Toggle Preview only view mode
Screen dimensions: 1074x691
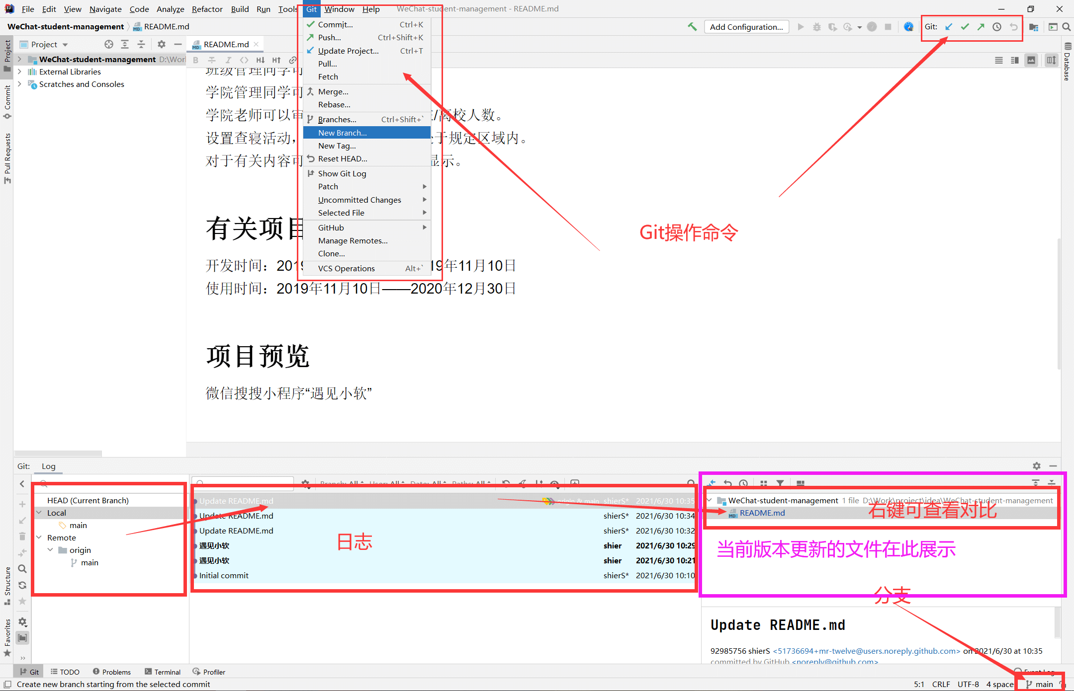[1031, 60]
